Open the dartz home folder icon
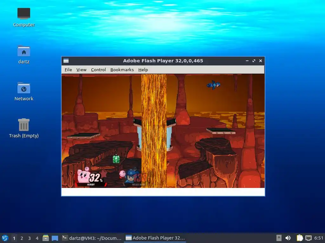 (23, 54)
